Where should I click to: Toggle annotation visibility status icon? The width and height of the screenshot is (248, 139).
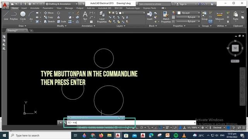point(180,128)
